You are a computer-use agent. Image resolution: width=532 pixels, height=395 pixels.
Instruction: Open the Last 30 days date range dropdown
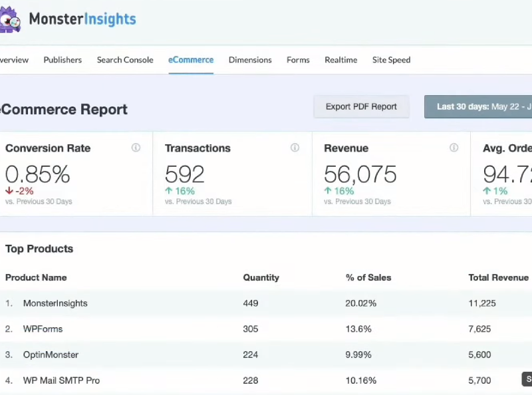(479, 106)
